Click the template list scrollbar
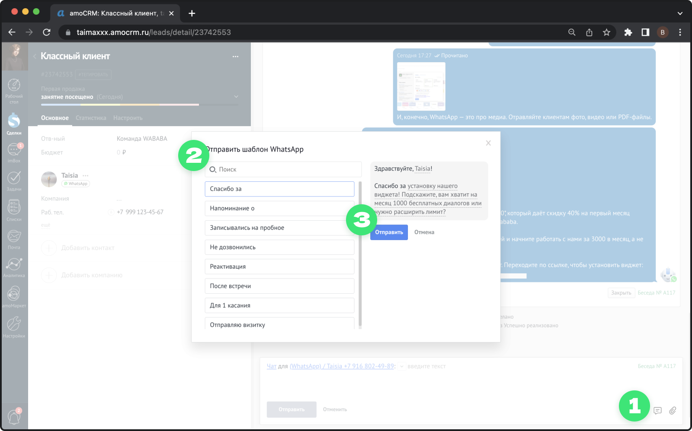The image size is (692, 431). point(360,254)
